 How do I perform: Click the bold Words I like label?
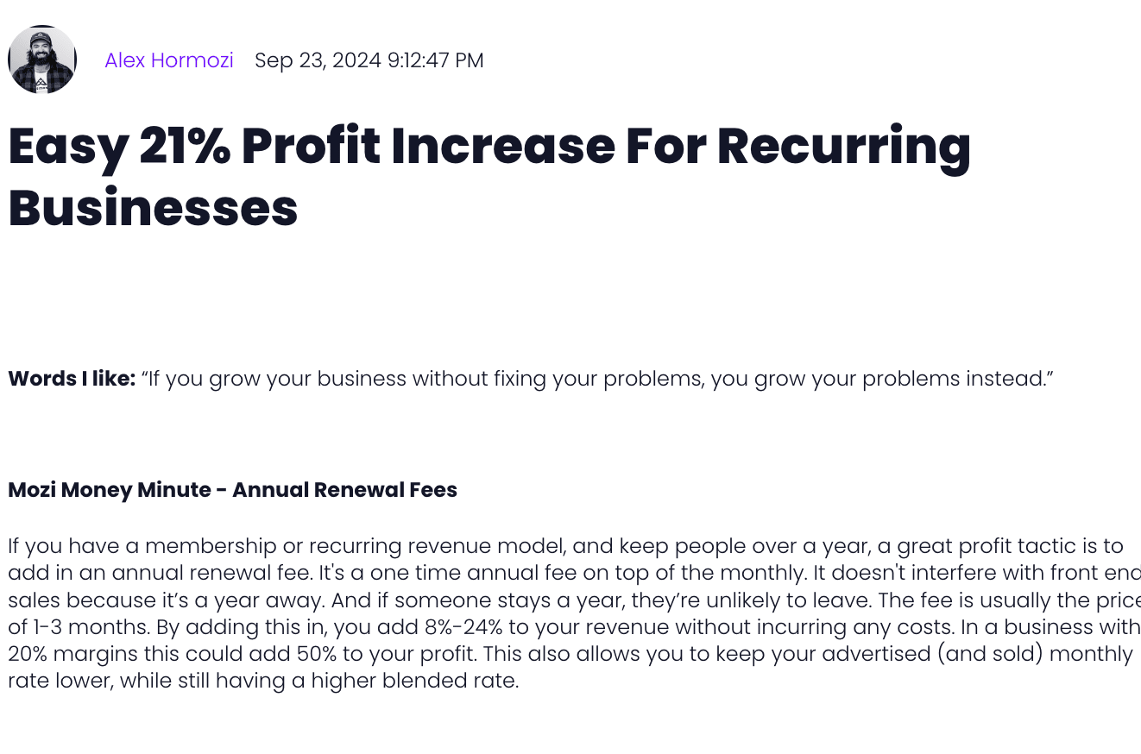tap(72, 379)
